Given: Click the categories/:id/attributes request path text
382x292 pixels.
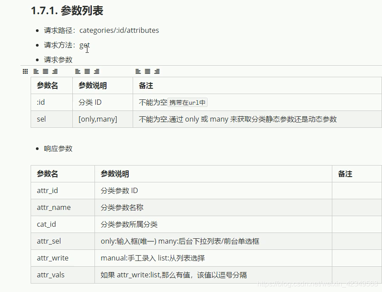Looking at the screenshot, I should 119,31.
